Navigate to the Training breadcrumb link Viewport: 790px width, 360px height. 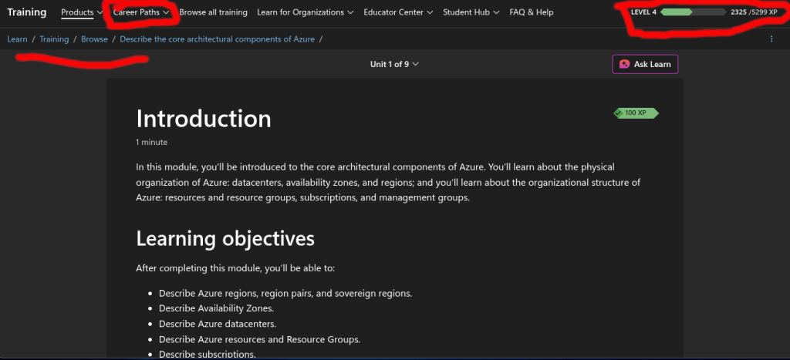[54, 39]
